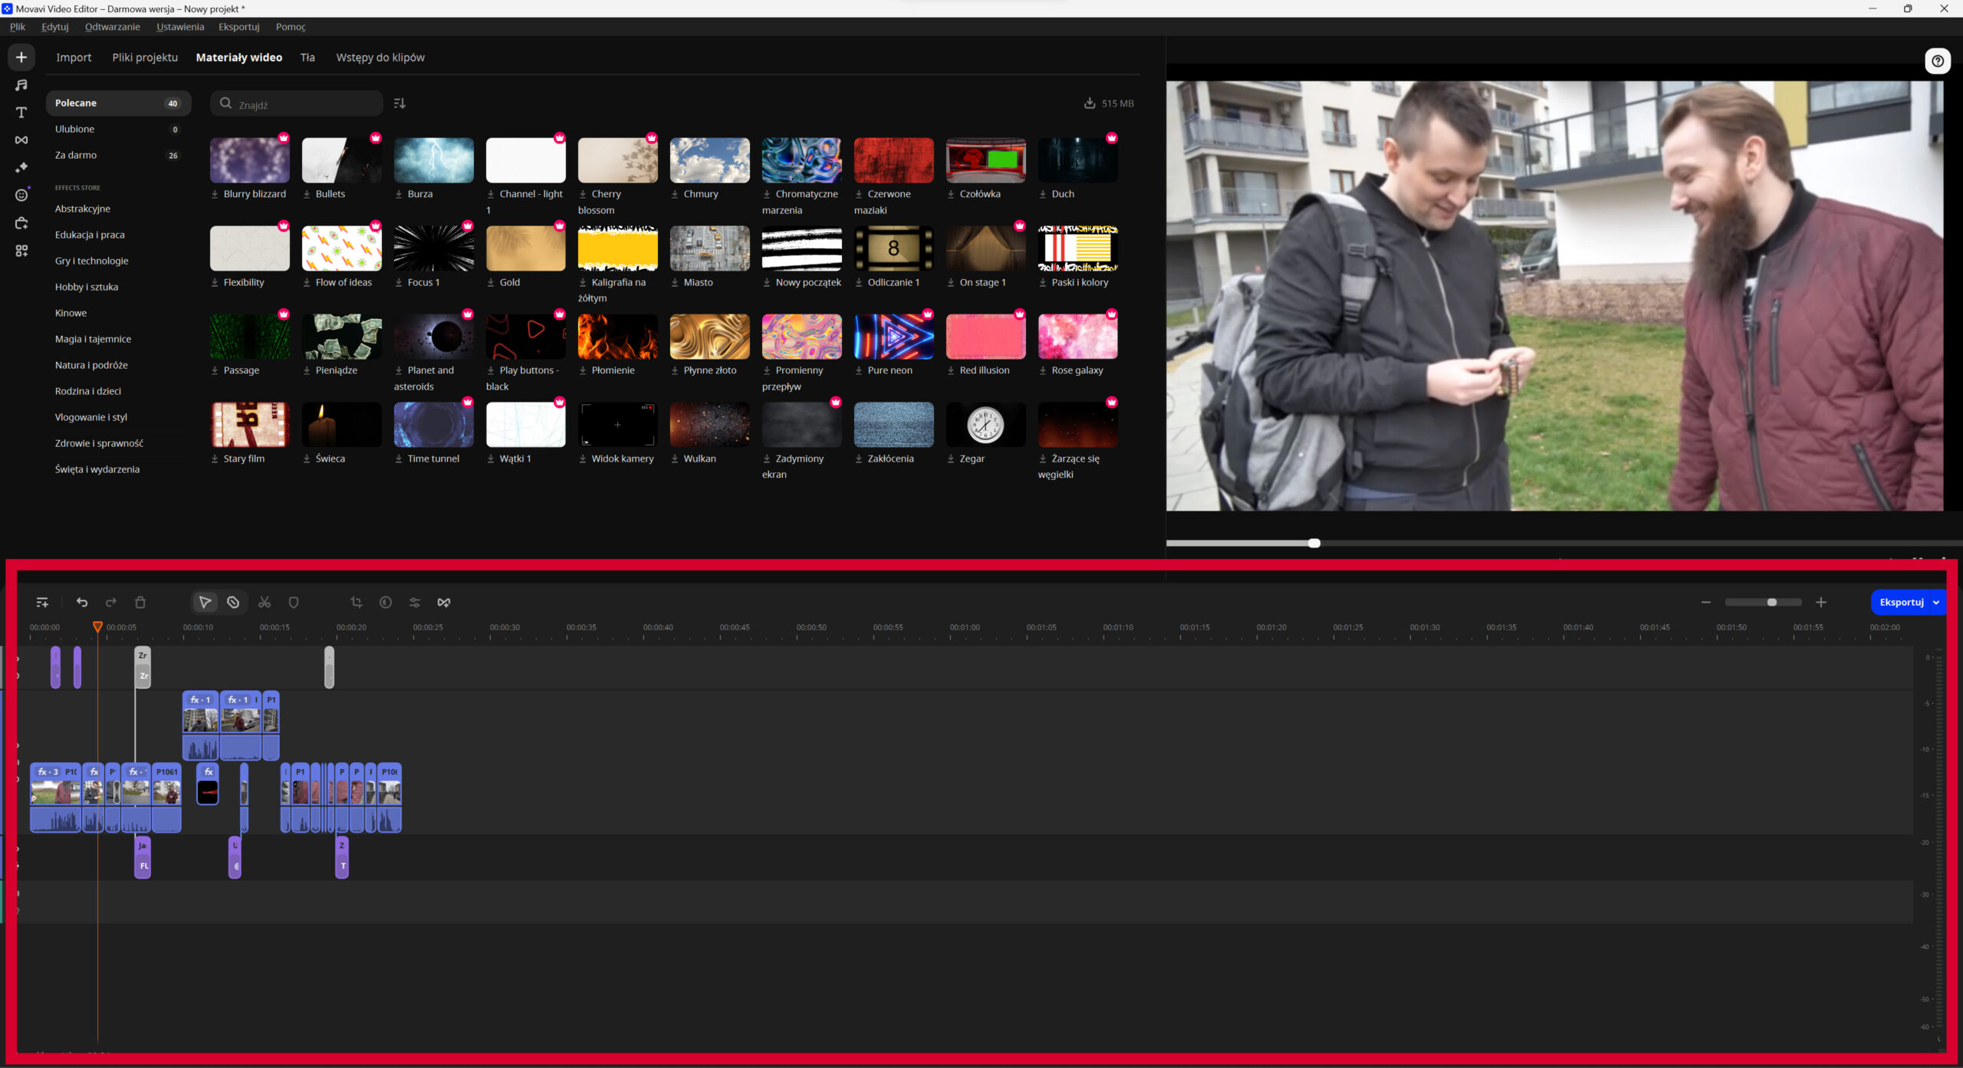Click the blue Eksportuj button
The height and width of the screenshot is (1068, 1963).
point(1901,603)
